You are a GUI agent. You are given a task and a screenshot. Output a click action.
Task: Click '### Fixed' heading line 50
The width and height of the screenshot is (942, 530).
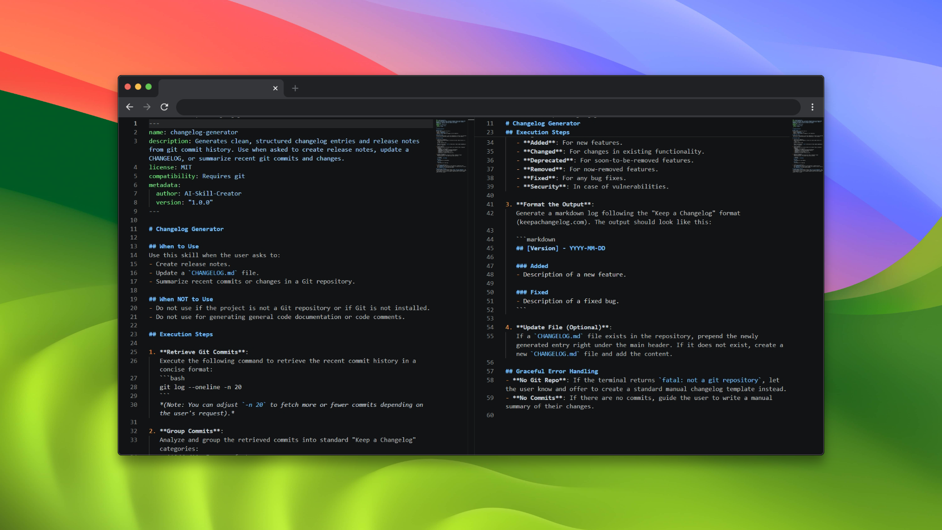click(532, 292)
